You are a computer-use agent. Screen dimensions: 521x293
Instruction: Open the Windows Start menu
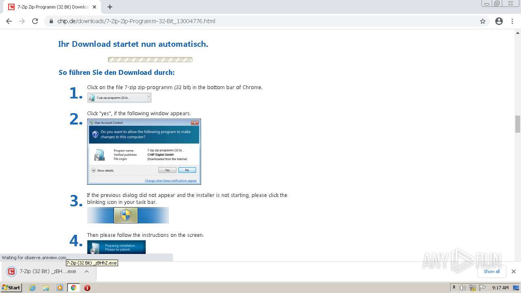click(x=11, y=288)
